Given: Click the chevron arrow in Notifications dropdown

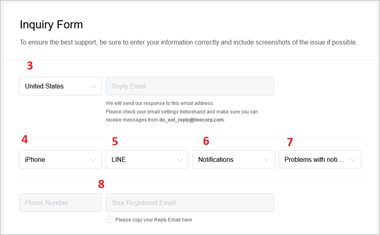Looking at the screenshot, I should coord(267,159).
